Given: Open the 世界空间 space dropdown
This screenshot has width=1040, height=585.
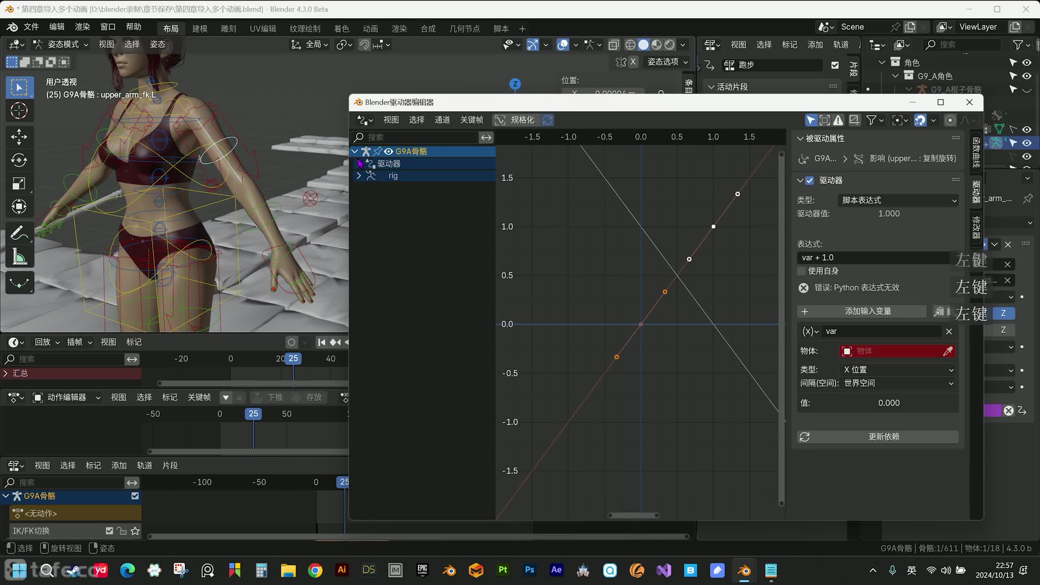Looking at the screenshot, I should (x=898, y=383).
